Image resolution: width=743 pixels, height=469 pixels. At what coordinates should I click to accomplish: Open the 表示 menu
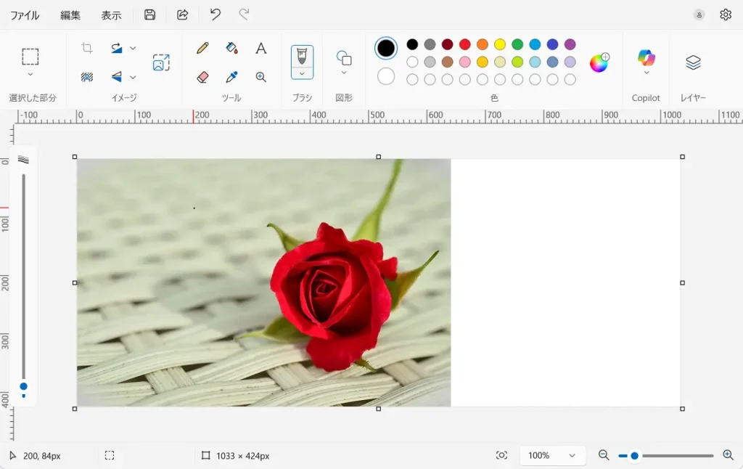tap(111, 15)
